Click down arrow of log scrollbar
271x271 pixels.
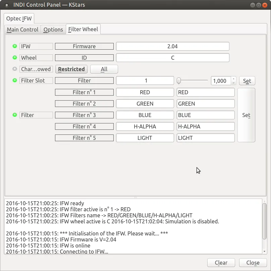point(264,252)
